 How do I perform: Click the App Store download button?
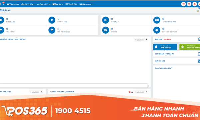point(165,47)
